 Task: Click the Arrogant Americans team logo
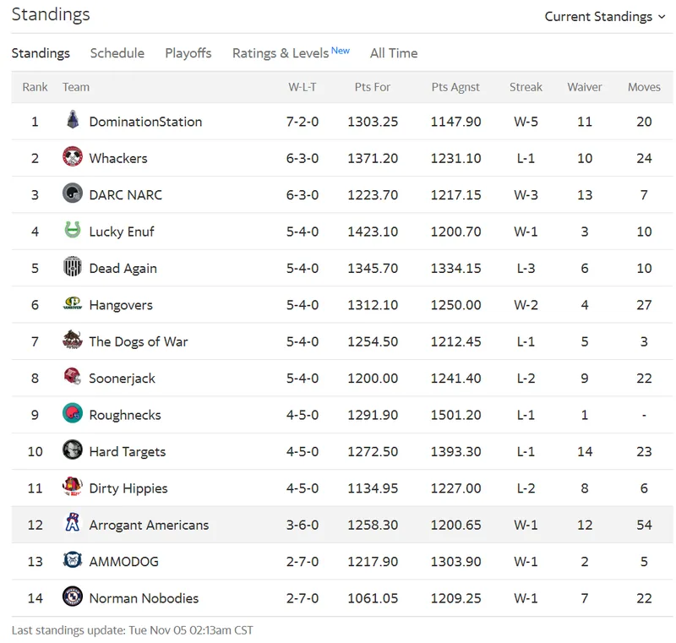click(73, 523)
